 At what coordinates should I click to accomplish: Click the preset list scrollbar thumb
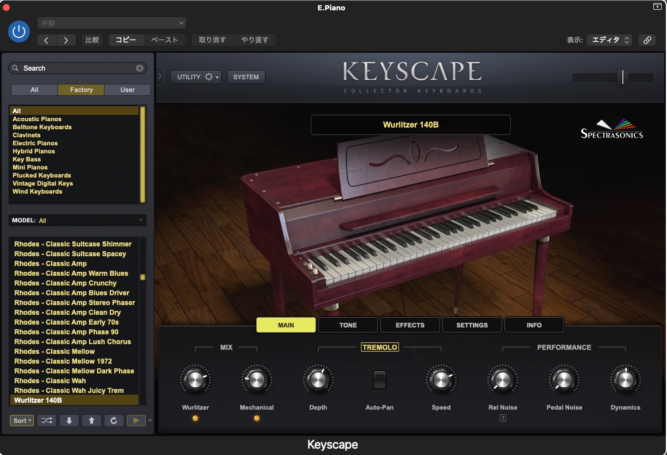(143, 277)
